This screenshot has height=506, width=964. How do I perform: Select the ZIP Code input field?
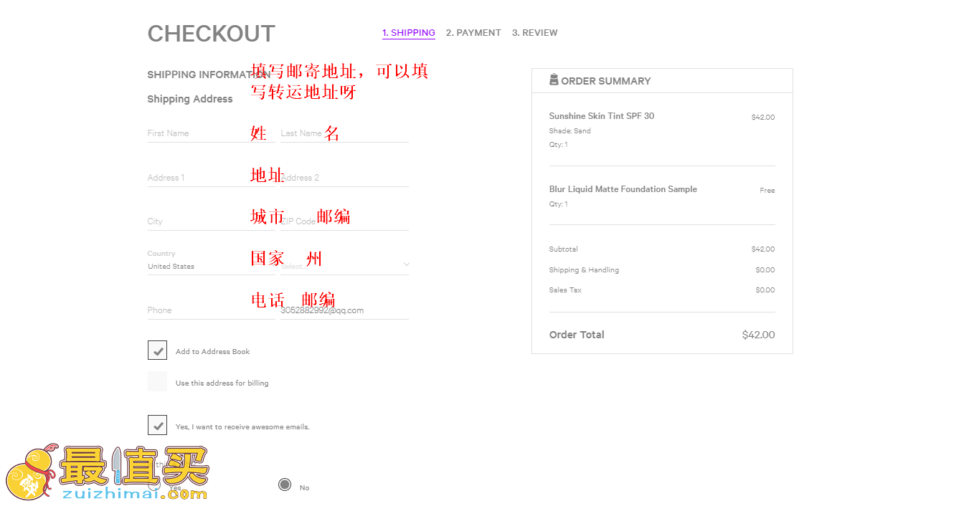345,221
